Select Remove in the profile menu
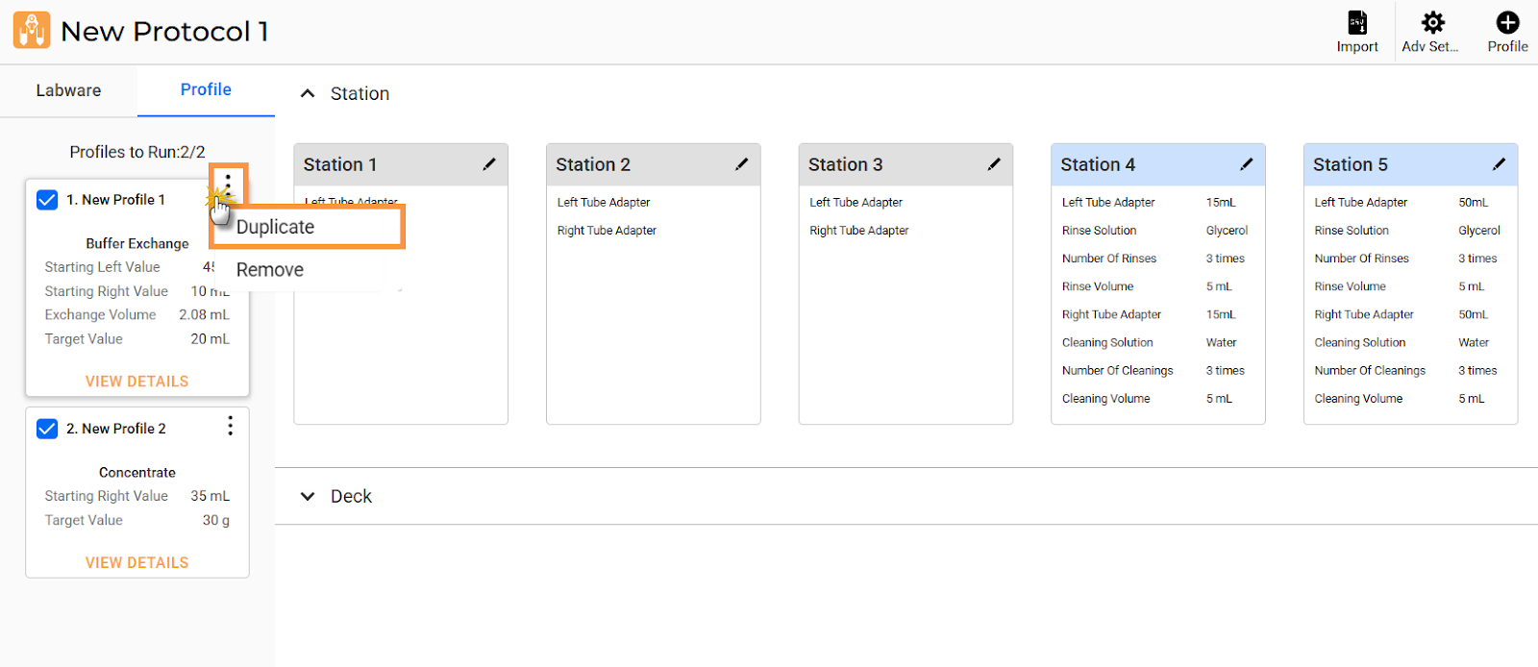 pos(270,270)
